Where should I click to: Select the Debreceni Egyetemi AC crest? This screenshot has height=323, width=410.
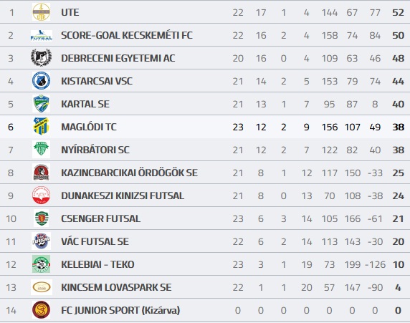[x=41, y=57]
